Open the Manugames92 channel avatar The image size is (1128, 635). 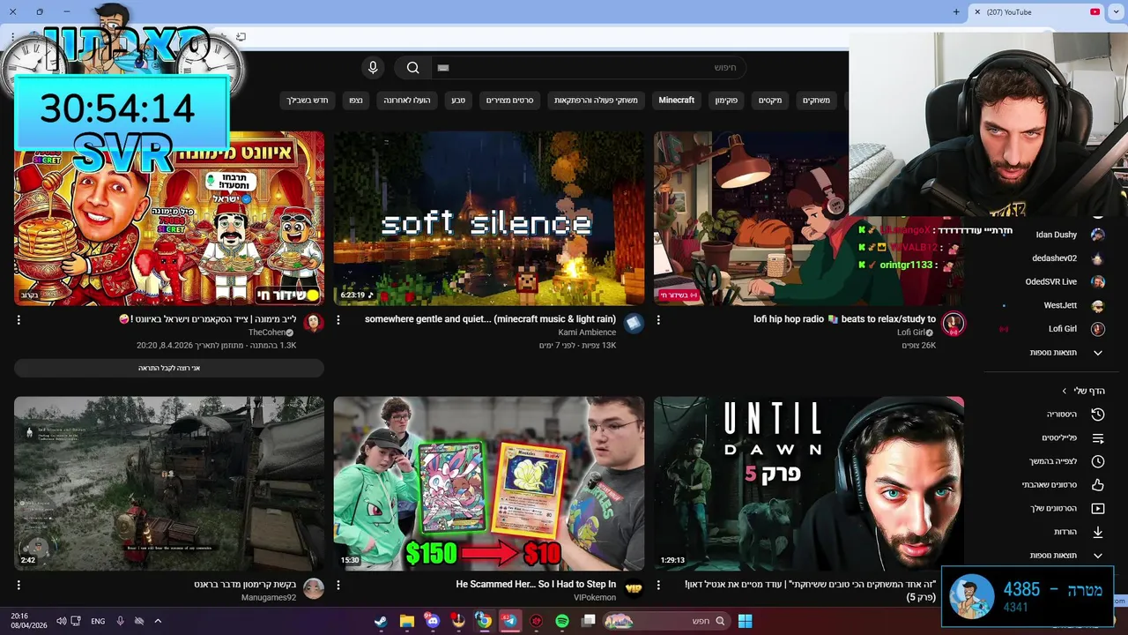click(314, 588)
